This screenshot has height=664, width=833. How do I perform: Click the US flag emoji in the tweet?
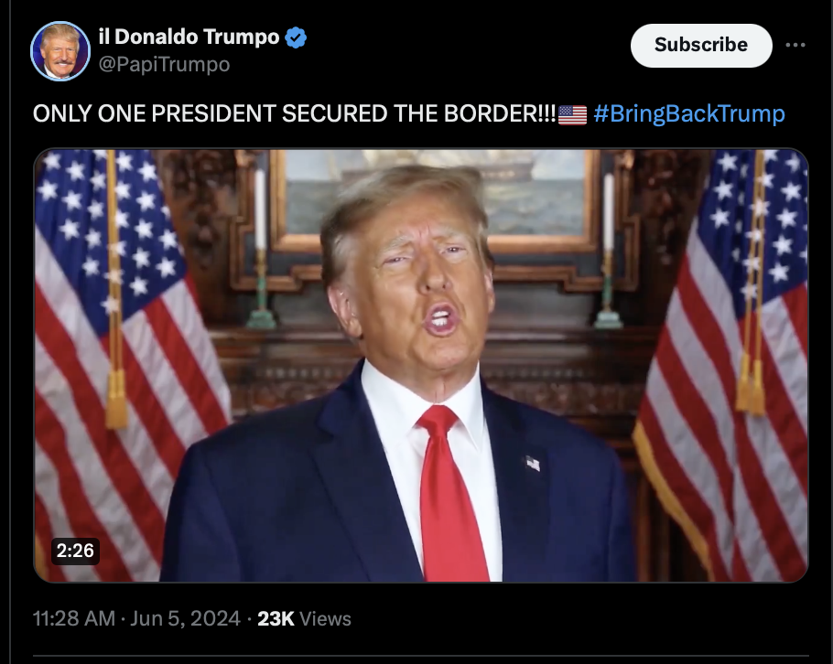click(572, 114)
